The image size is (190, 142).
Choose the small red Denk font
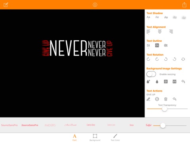pos(131,125)
